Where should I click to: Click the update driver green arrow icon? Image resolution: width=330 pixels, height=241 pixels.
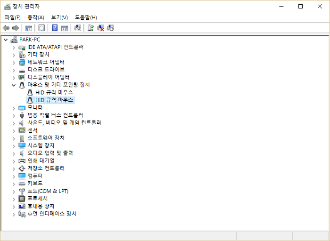[91, 28]
